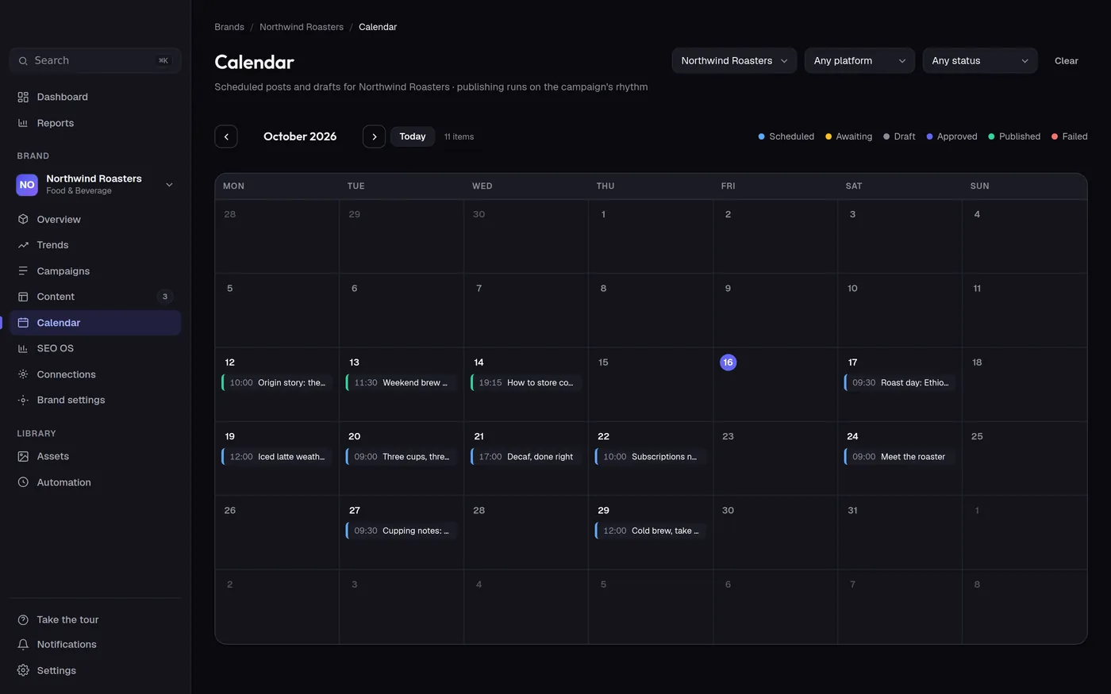Open the Northwind Roasters brand filter dropdown

tap(734, 60)
